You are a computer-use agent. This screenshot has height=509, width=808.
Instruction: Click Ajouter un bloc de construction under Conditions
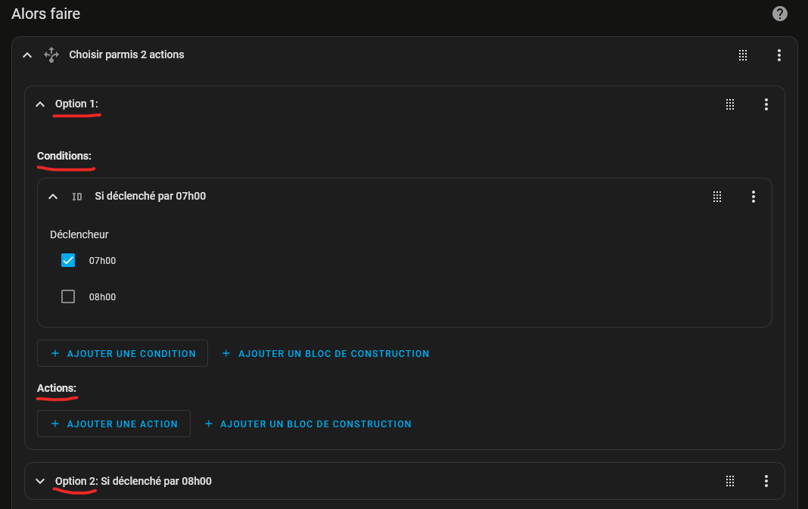coord(325,353)
